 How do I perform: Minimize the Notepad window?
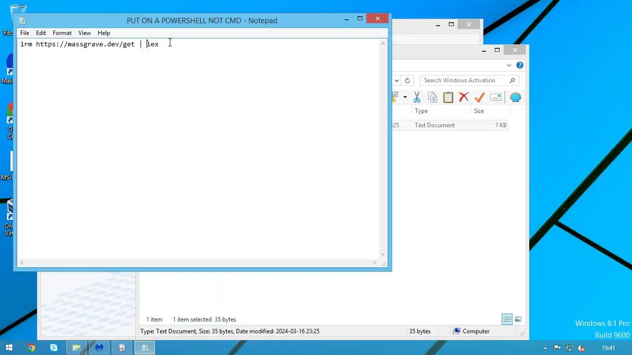click(347, 19)
